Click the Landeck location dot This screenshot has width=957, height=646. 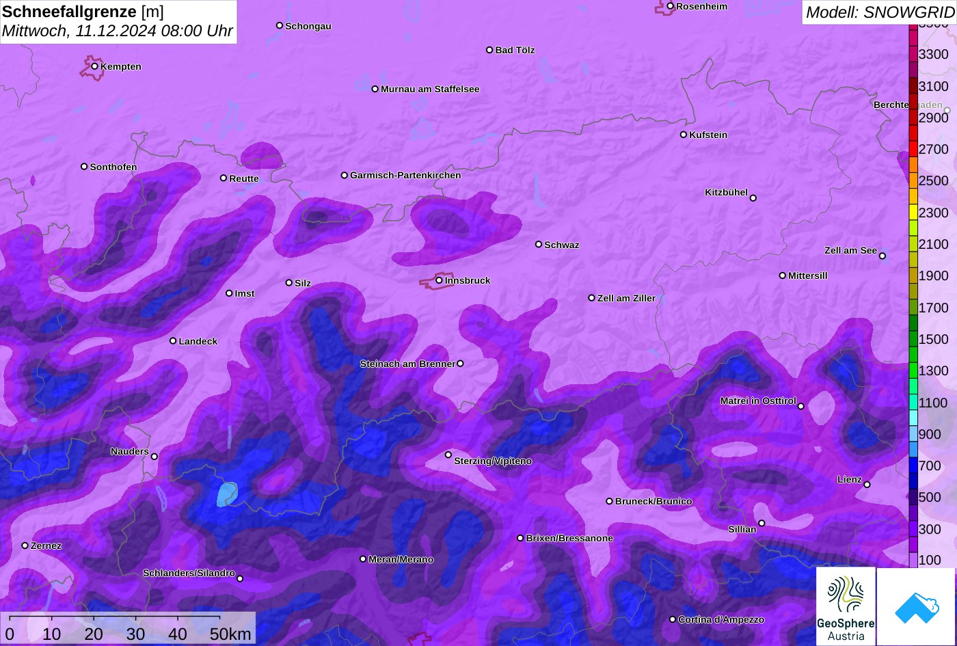click(173, 340)
